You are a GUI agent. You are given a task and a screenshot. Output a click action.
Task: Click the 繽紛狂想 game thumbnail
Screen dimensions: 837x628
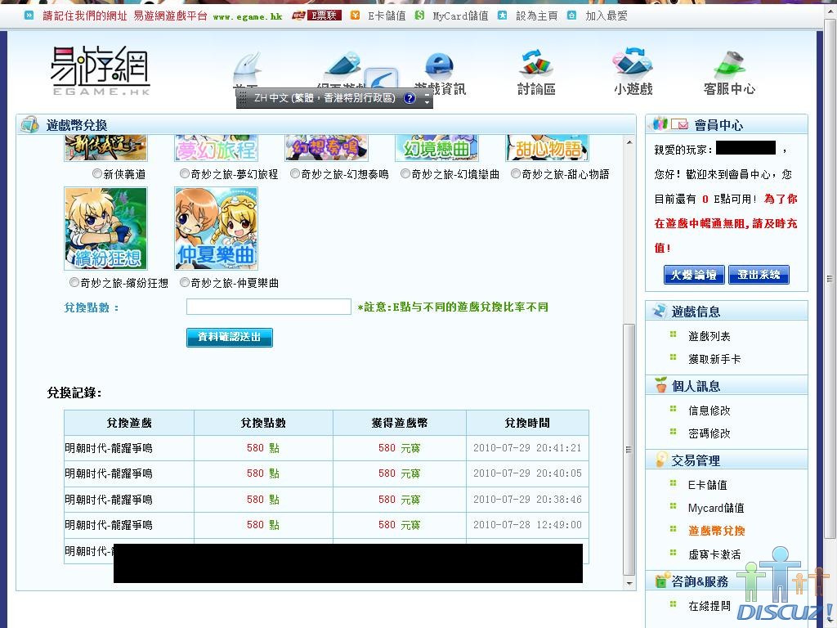click(x=105, y=229)
